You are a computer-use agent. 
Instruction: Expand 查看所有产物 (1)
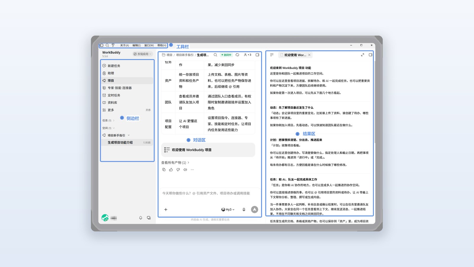(x=175, y=163)
